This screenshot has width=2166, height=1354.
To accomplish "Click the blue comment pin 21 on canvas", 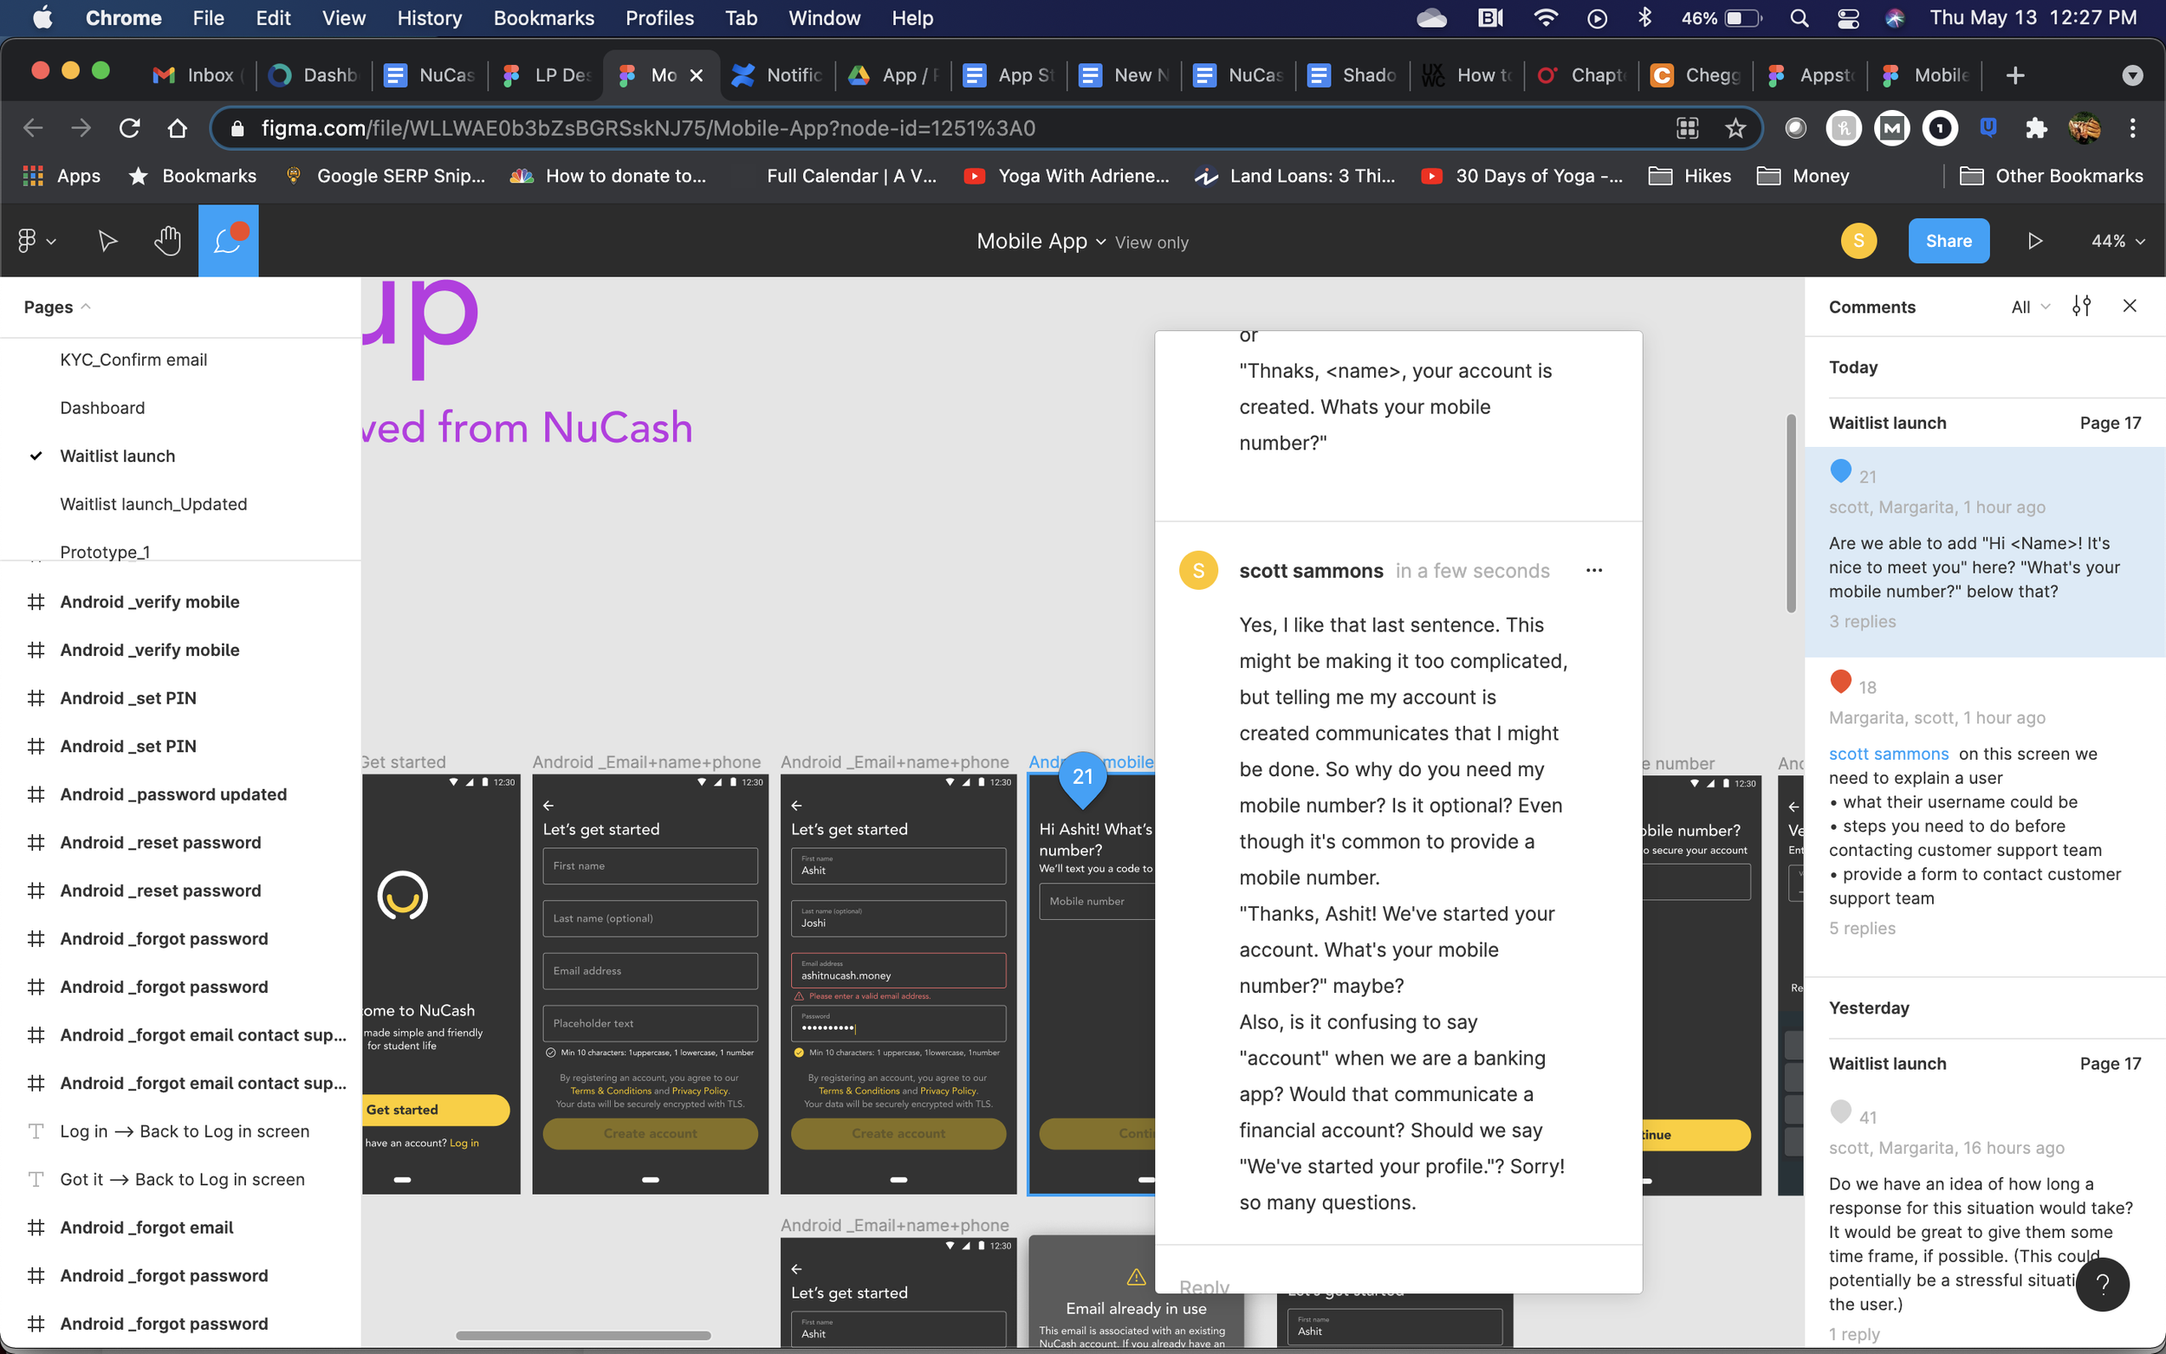I will point(1082,777).
